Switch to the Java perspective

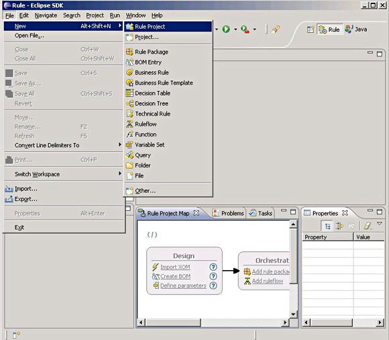(356, 30)
